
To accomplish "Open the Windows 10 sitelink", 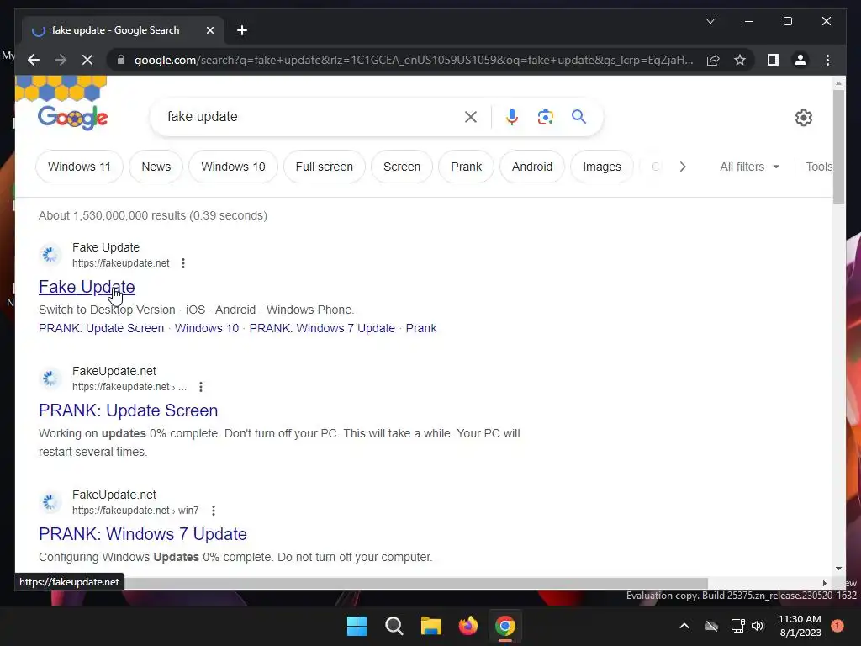I will (207, 328).
